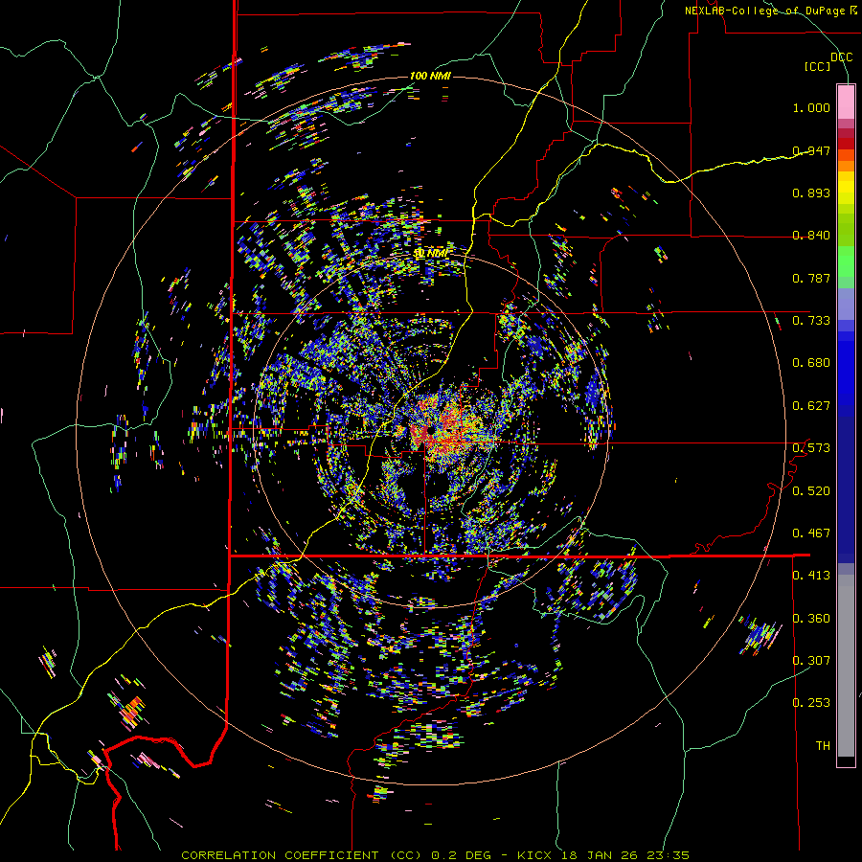Select the 0.307 scale value

click(811, 660)
